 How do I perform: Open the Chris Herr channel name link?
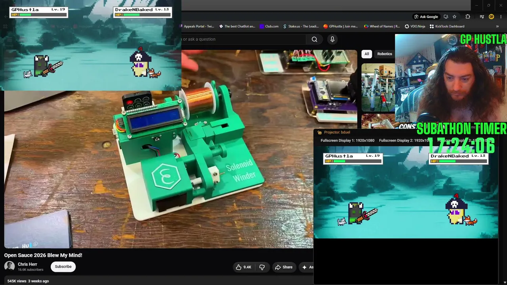[27, 264]
